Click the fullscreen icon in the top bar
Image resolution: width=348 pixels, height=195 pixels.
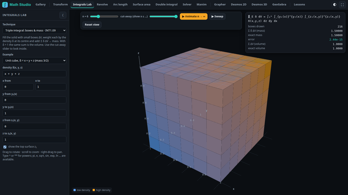pos(342,4)
